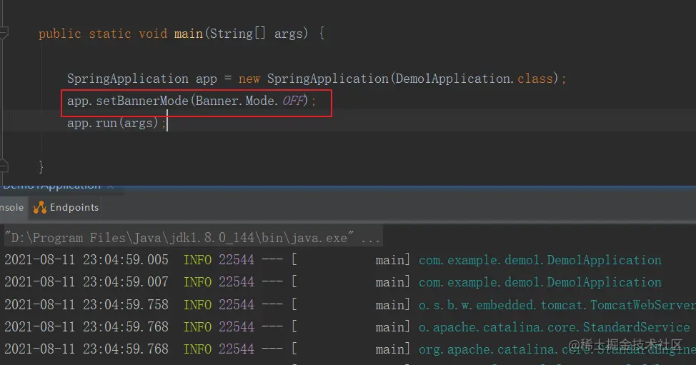Click the 'new' keyword

249,79
